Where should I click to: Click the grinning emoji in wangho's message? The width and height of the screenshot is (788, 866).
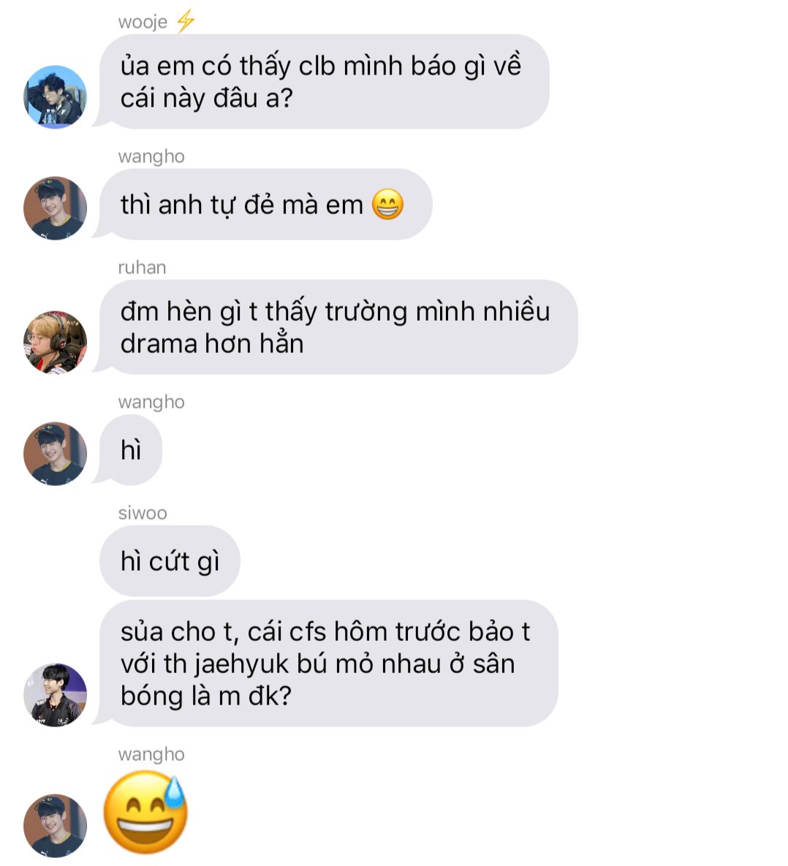point(387,205)
